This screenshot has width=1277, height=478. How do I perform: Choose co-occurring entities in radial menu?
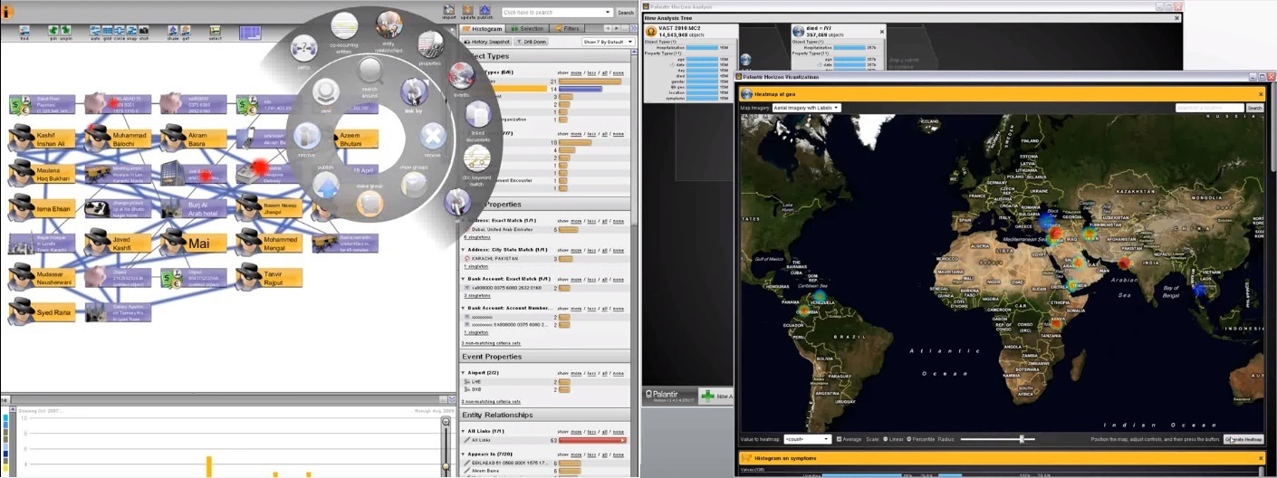[x=343, y=24]
